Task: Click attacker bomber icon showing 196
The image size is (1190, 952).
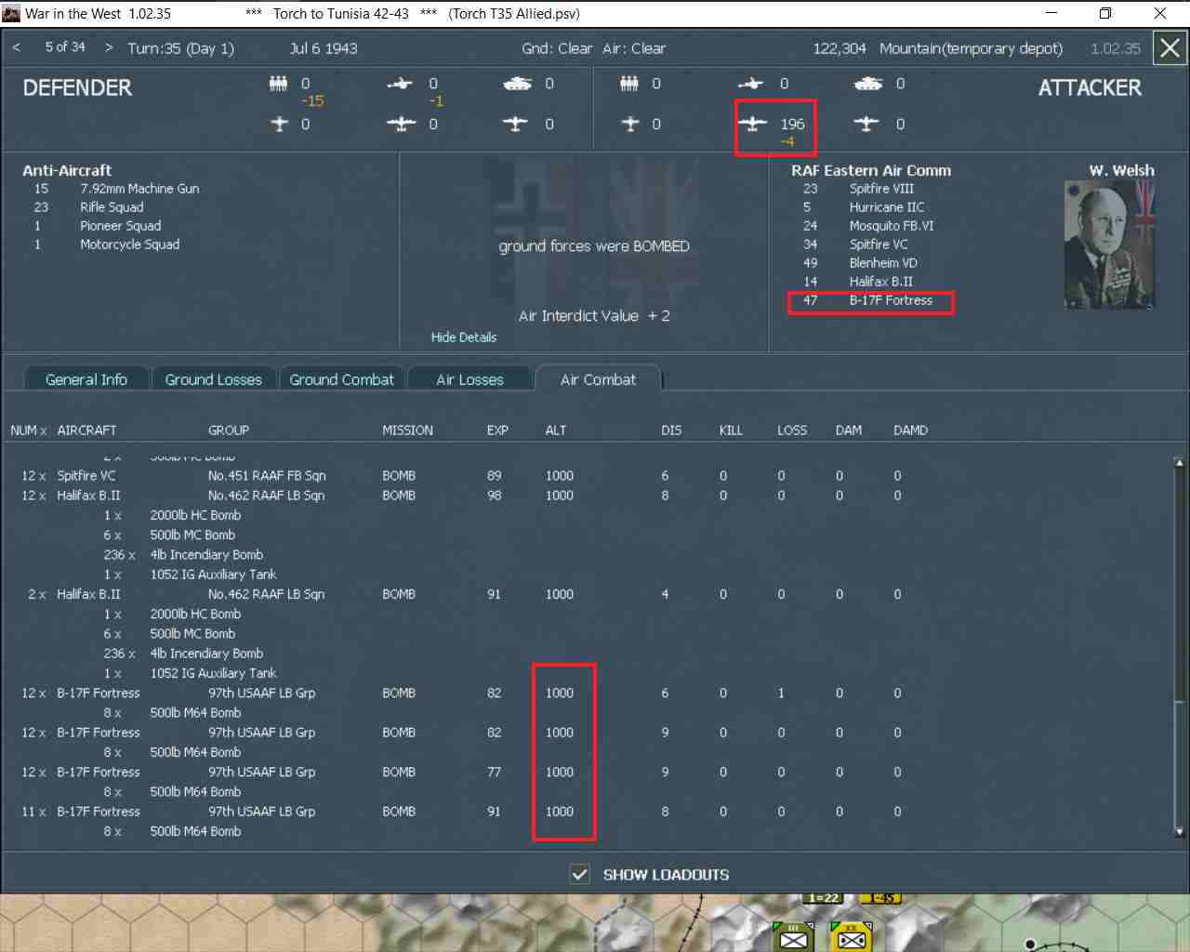Action: [752, 124]
